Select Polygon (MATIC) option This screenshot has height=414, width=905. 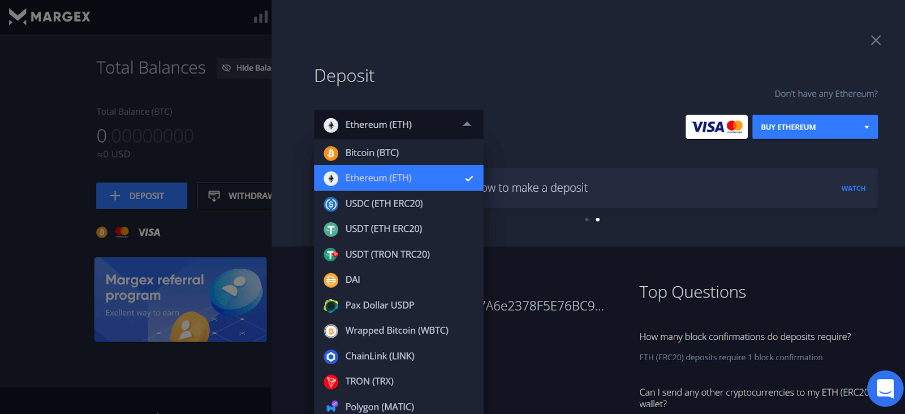point(399,404)
